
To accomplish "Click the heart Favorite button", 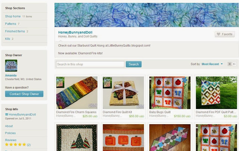I will click(x=225, y=34).
